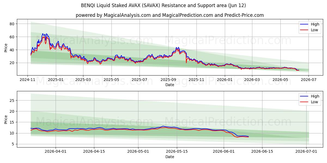Click the '2025-09' date tick label

168,80
